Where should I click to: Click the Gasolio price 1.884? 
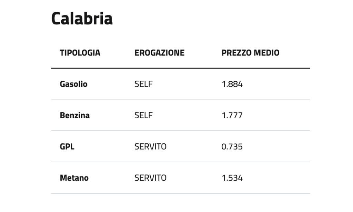(x=232, y=84)
